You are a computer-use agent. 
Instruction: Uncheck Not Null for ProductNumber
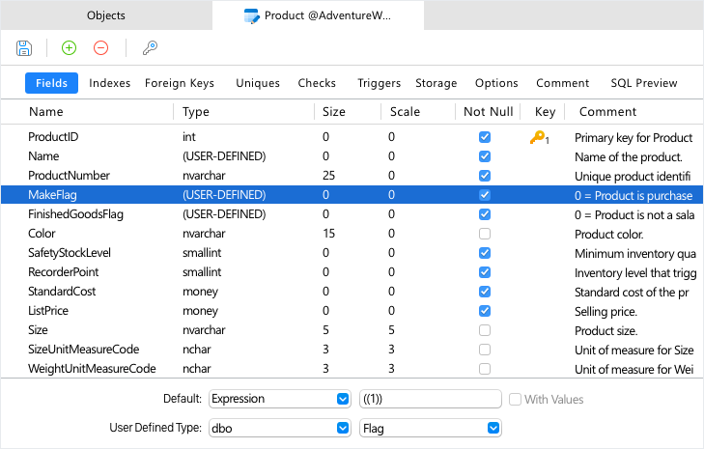tap(485, 176)
